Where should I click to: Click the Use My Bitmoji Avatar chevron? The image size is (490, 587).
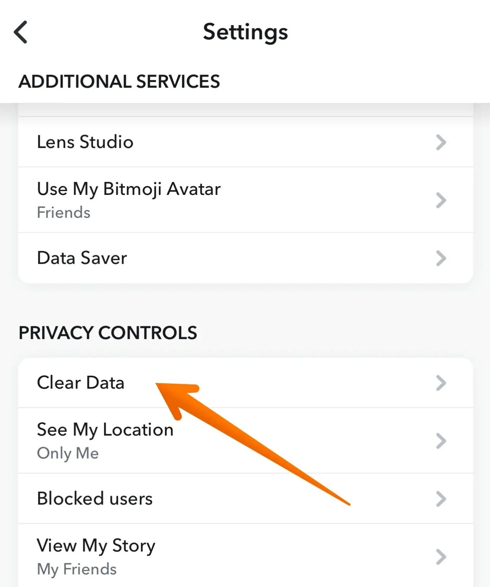(x=441, y=199)
